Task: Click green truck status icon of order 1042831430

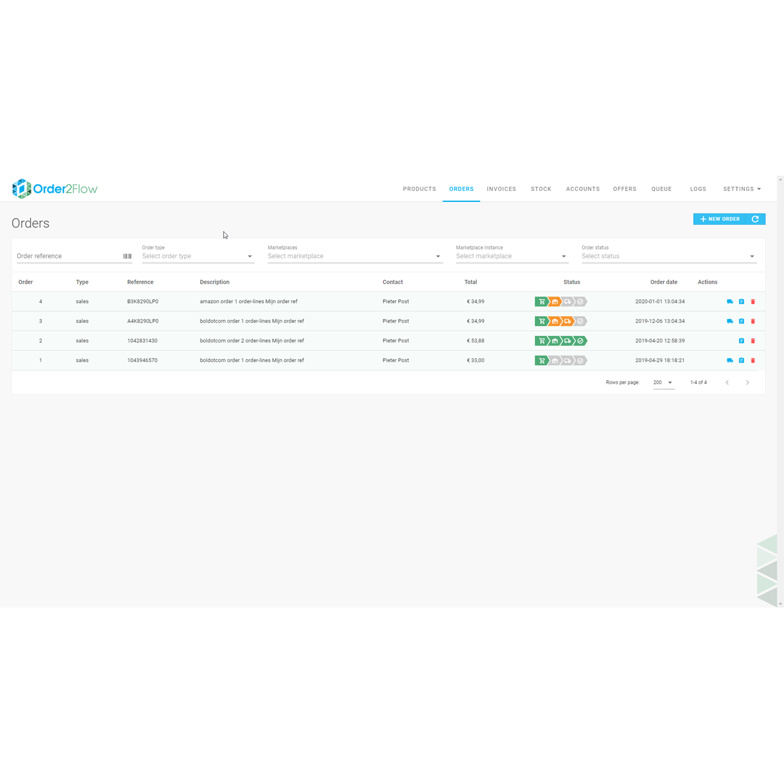Action: pos(568,341)
